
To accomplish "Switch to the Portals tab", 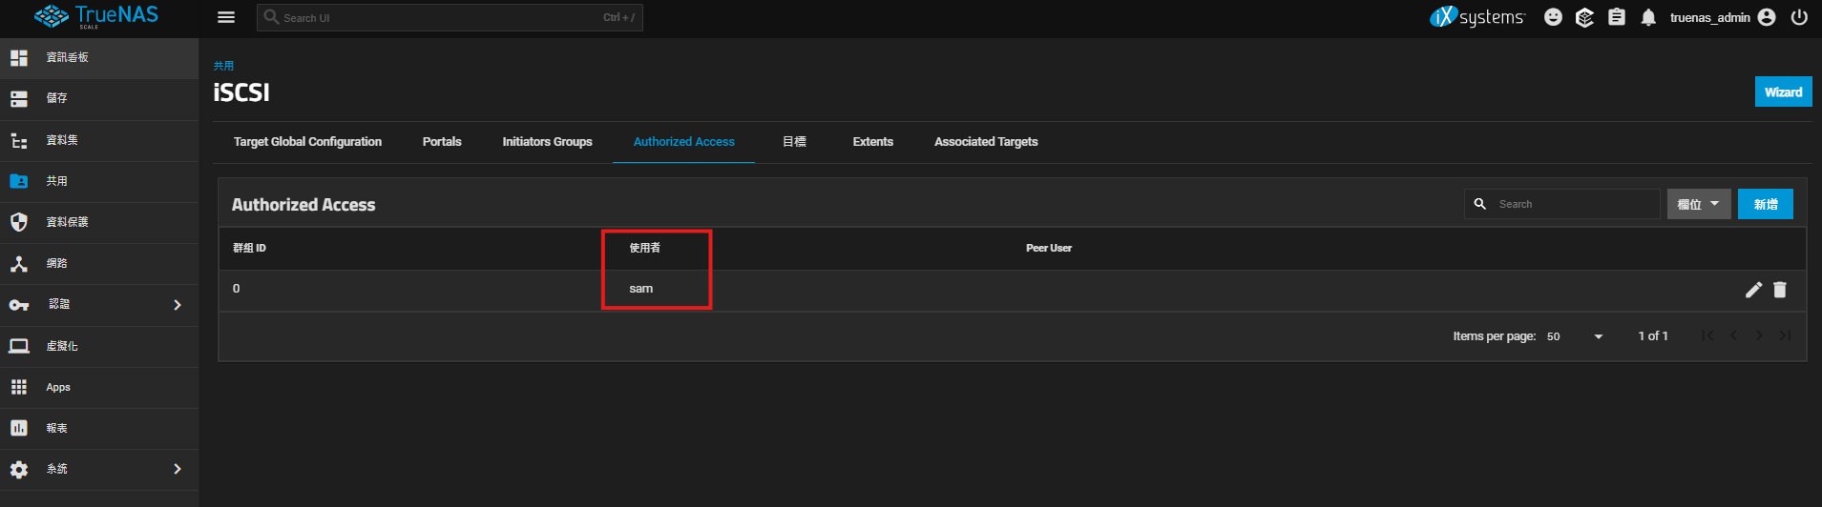I will click(x=442, y=142).
